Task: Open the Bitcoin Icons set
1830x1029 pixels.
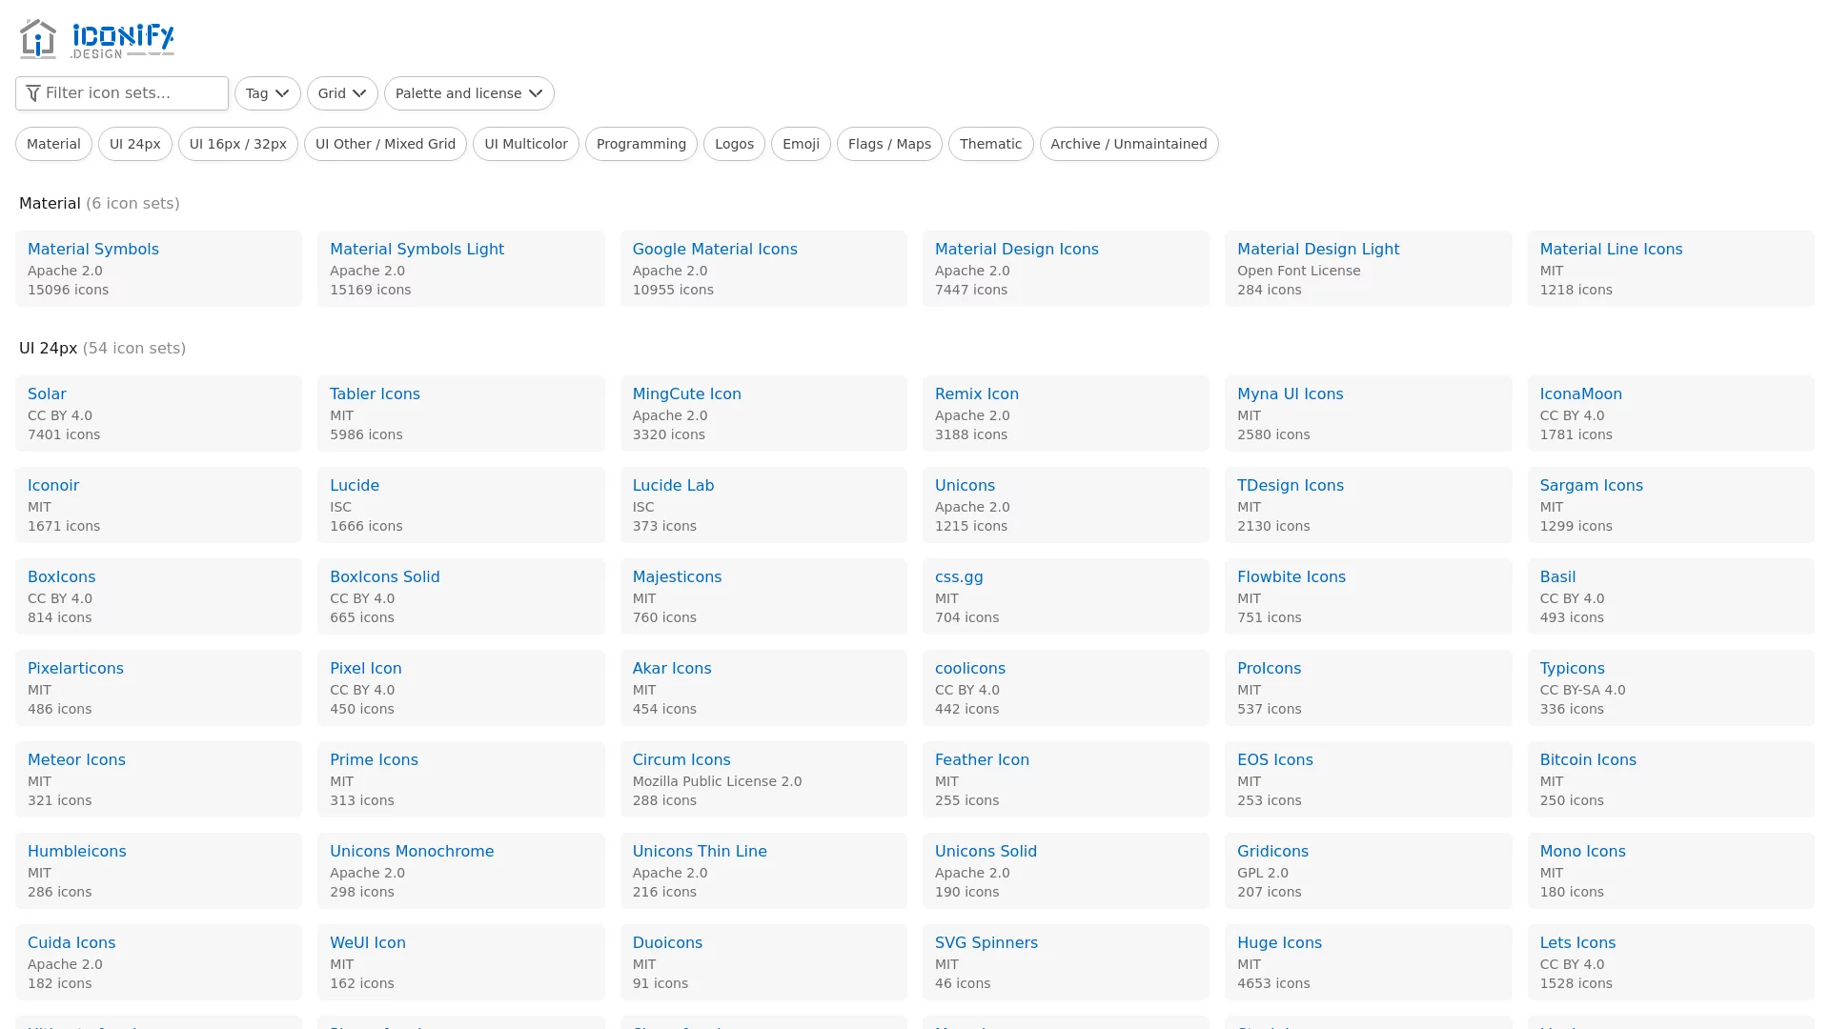Action: pos(1587,760)
